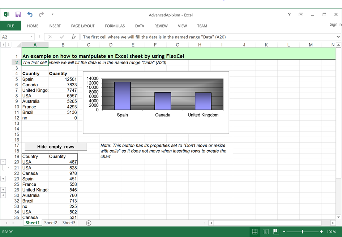Click the Save icon in quick access toolbar
The image size is (342, 237).
pos(18,14)
